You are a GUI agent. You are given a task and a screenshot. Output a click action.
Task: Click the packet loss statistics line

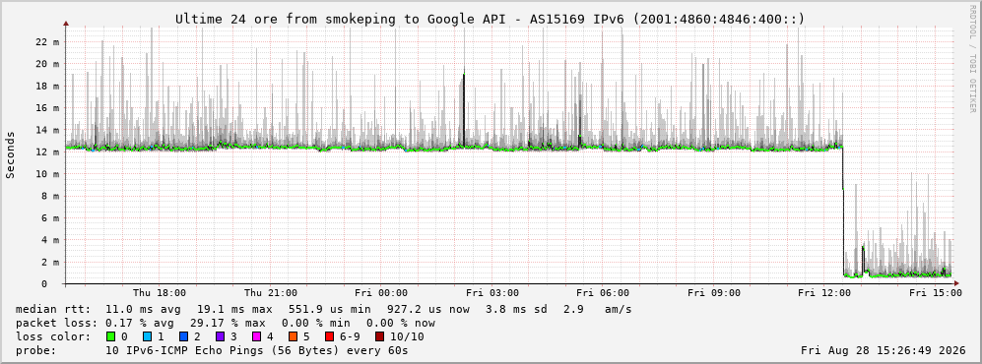click(x=225, y=324)
